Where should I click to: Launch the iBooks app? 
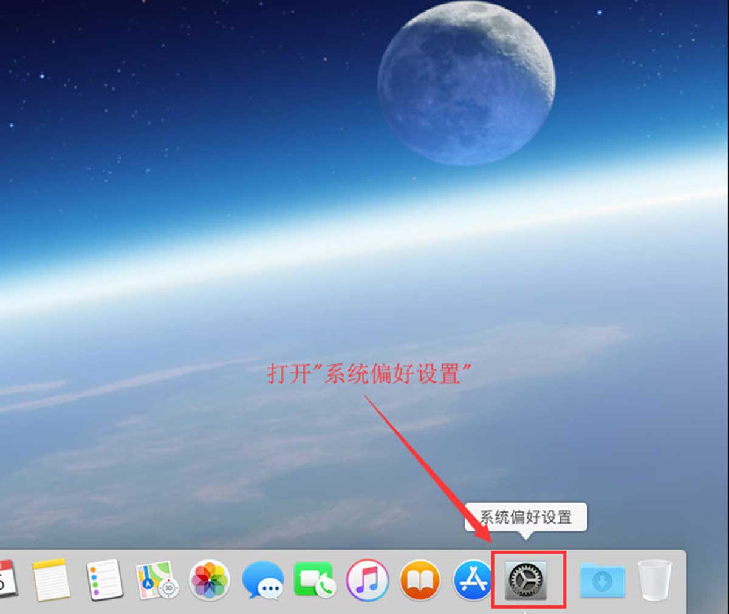(x=420, y=580)
